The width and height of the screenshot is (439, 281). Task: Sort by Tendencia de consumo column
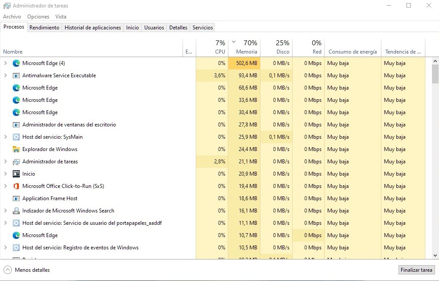point(403,47)
